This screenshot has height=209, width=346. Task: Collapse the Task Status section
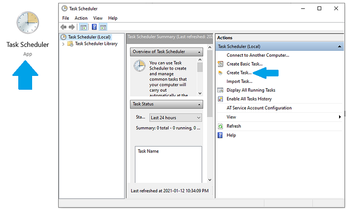(199, 104)
